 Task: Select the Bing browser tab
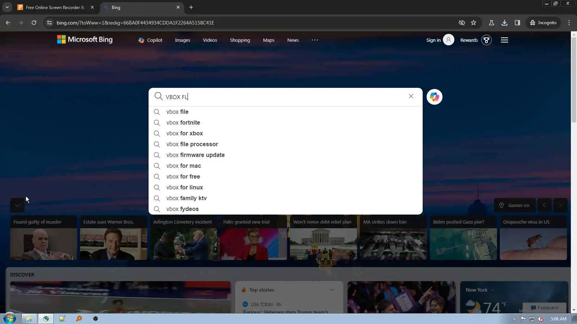[x=141, y=7]
